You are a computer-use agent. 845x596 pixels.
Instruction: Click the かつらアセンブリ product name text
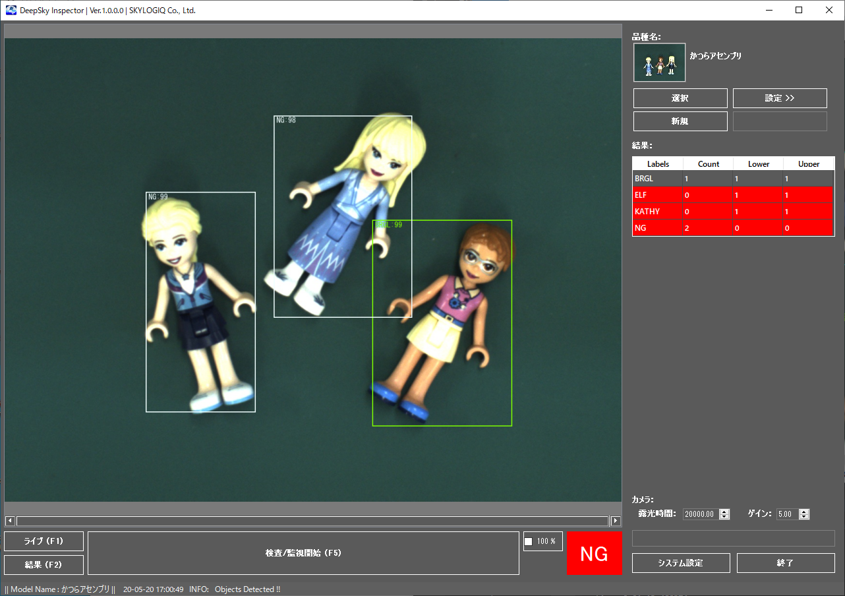coord(716,57)
